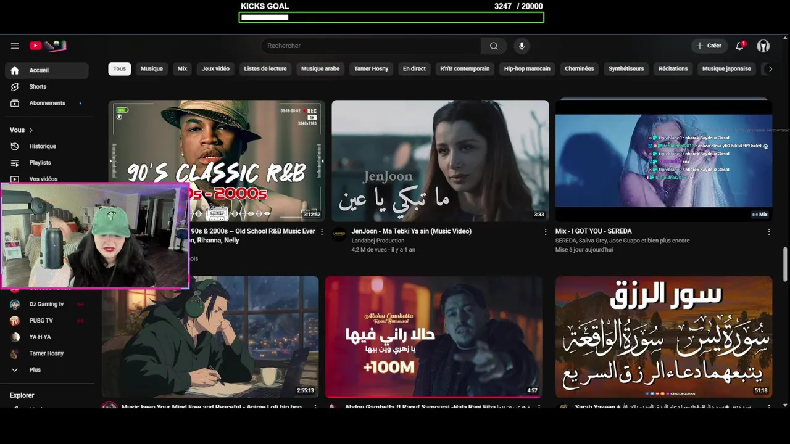
Task: Open YA-H-YA channel
Action: pos(47,337)
